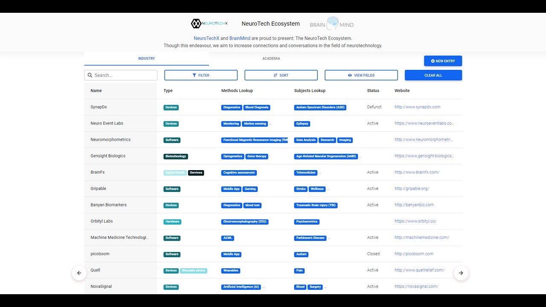Click the Biotechnology type tag
This screenshot has height=307, width=546.
pos(176,156)
